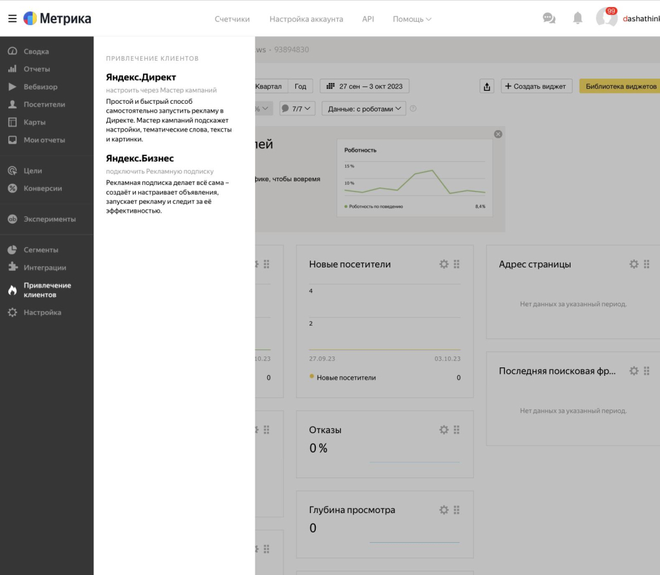The image size is (660, 575).
Task: Click the export share icon
Action: pos(487,86)
